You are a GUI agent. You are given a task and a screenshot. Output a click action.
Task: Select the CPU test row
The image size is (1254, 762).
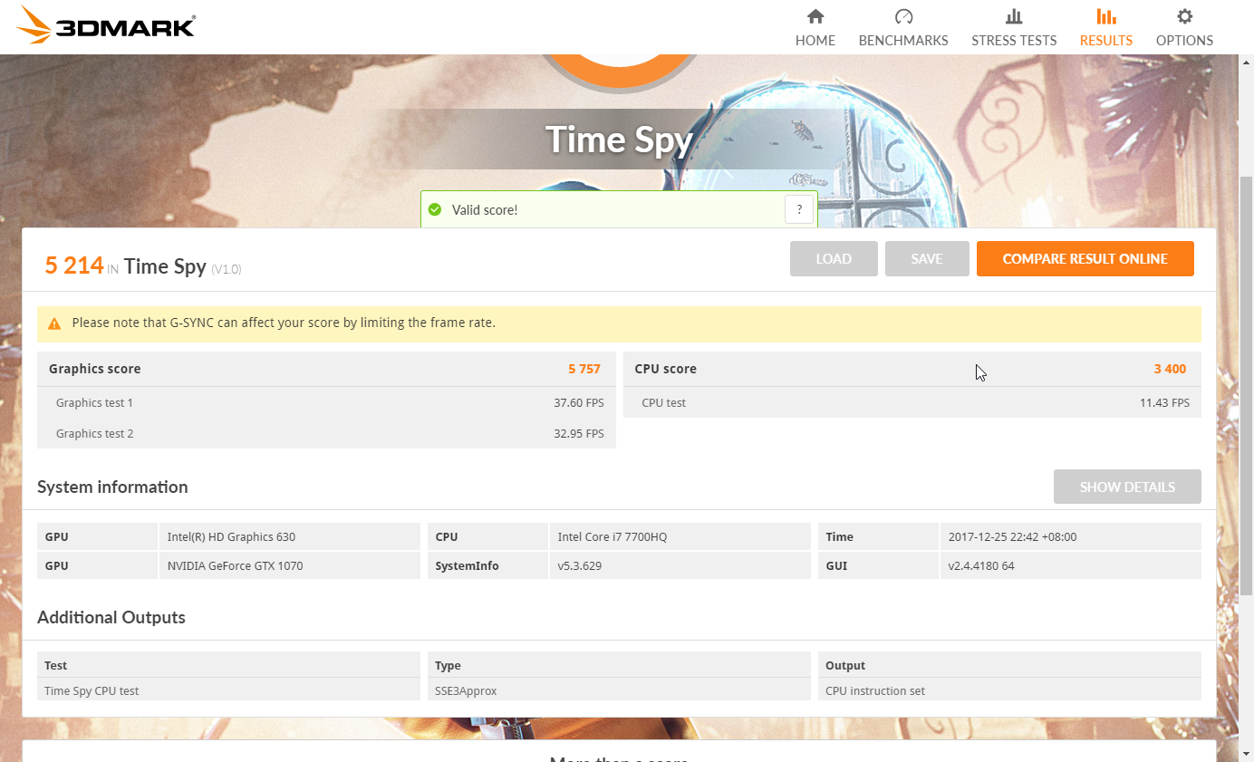(x=912, y=402)
